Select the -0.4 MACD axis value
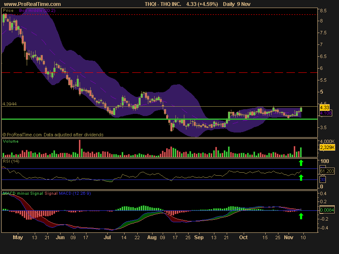The height and width of the screenshot is (254, 339). coord(323,228)
